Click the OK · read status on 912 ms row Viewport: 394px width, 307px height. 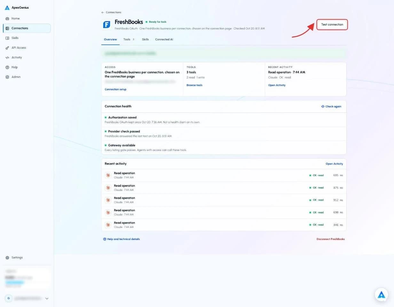click(317, 200)
